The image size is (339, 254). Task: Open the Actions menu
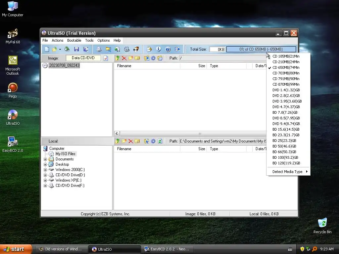point(58,40)
